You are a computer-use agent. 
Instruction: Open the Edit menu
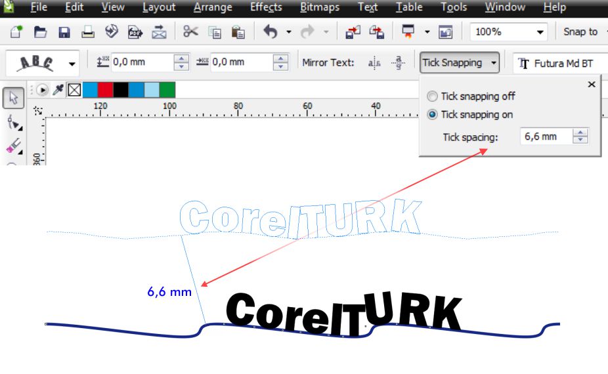(74, 7)
